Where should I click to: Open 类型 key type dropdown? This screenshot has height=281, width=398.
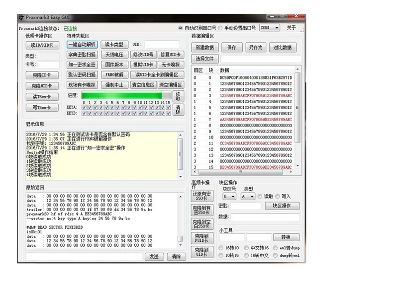tap(248, 197)
